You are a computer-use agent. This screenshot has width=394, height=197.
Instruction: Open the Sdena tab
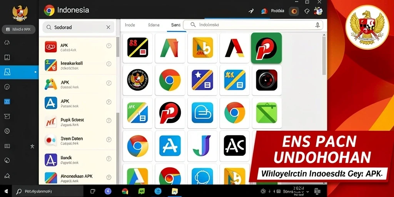point(154,25)
